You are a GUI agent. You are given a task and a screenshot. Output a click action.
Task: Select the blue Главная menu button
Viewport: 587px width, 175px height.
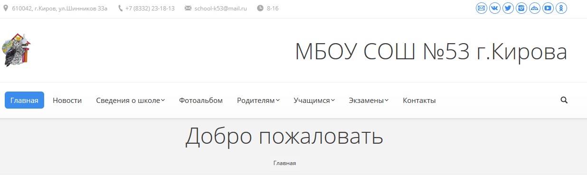click(24, 100)
